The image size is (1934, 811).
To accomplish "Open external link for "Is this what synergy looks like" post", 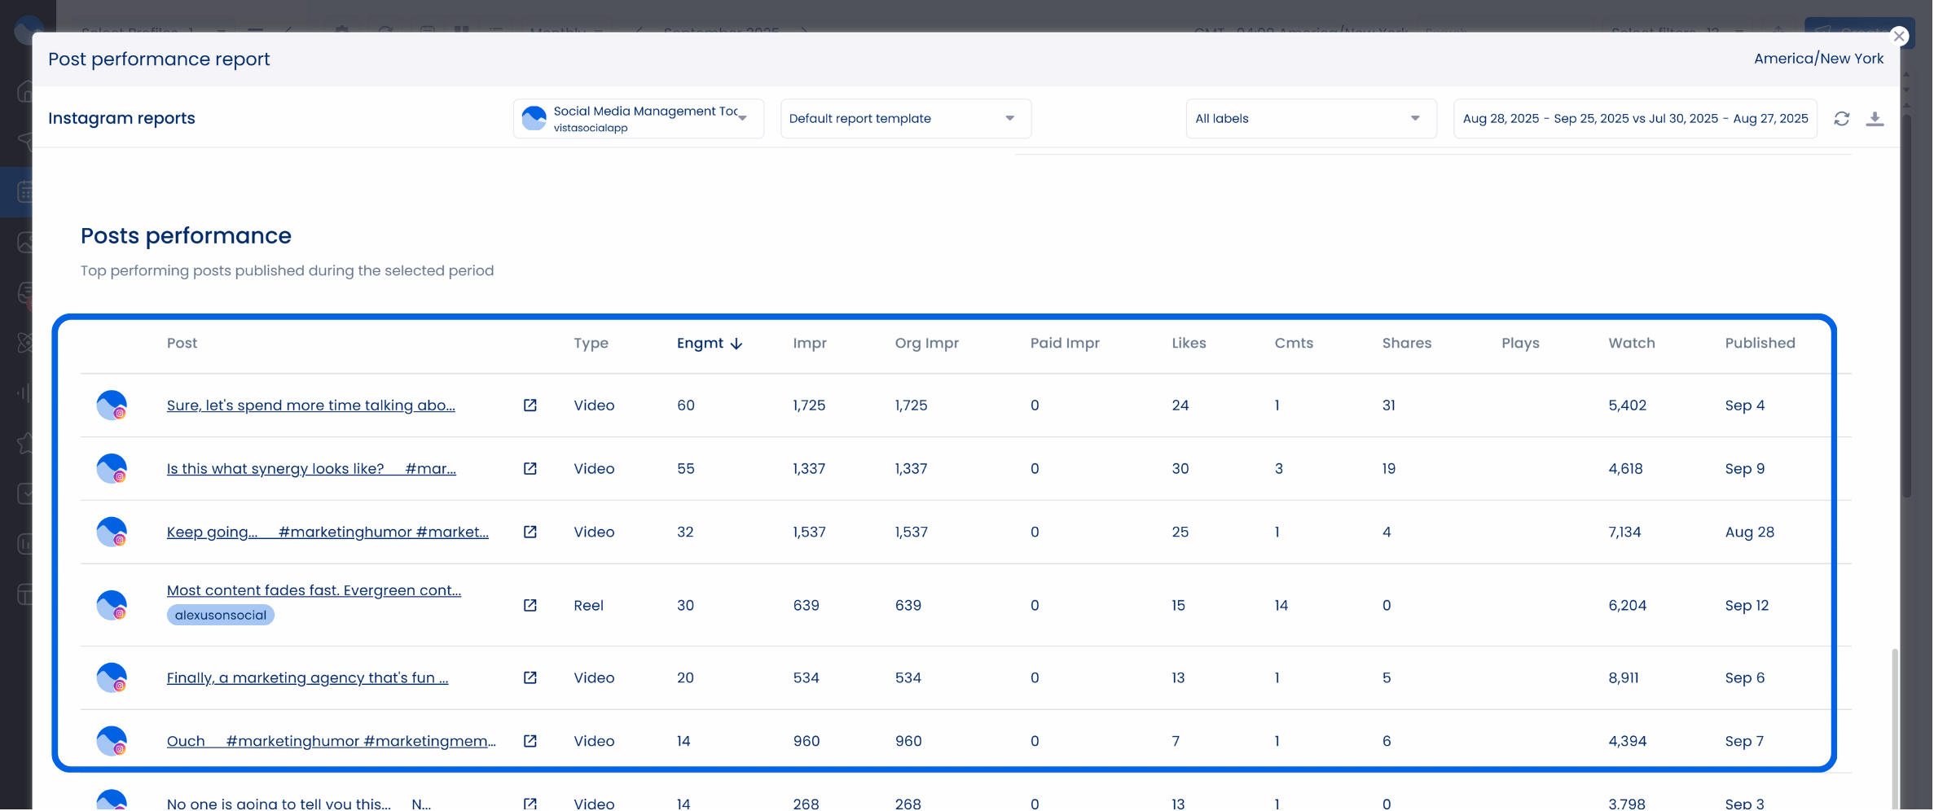I will coord(530,468).
